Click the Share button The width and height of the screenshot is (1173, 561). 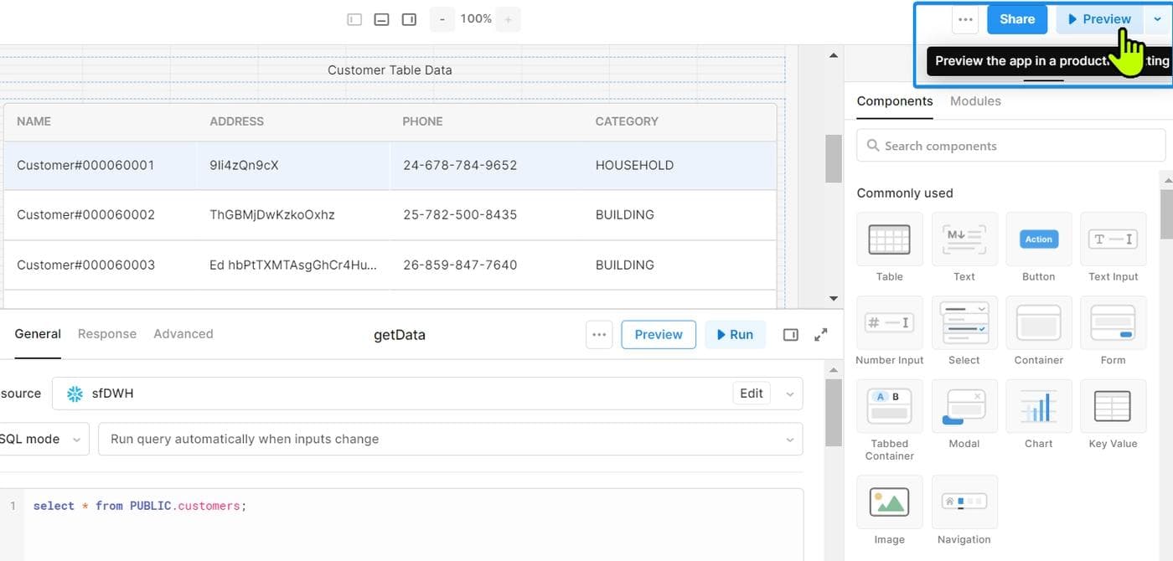[1016, 19]
